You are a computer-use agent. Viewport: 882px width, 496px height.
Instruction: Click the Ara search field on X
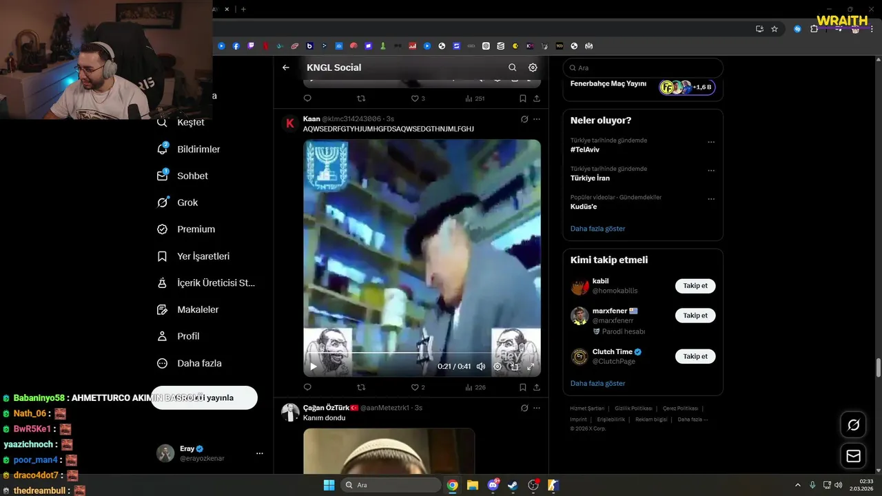(x=643, y=68)
